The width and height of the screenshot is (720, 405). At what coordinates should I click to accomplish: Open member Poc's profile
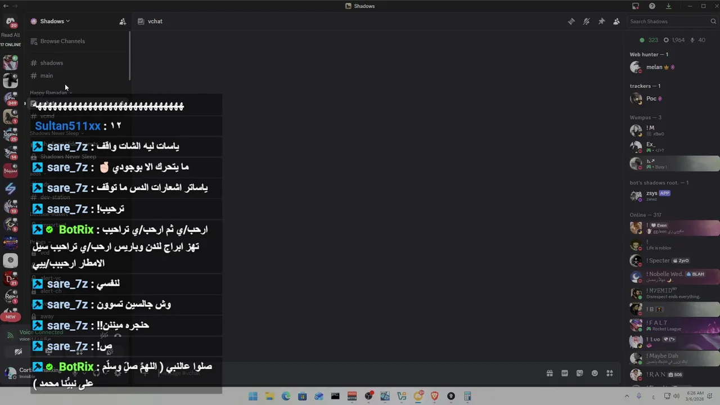(672, 98)
